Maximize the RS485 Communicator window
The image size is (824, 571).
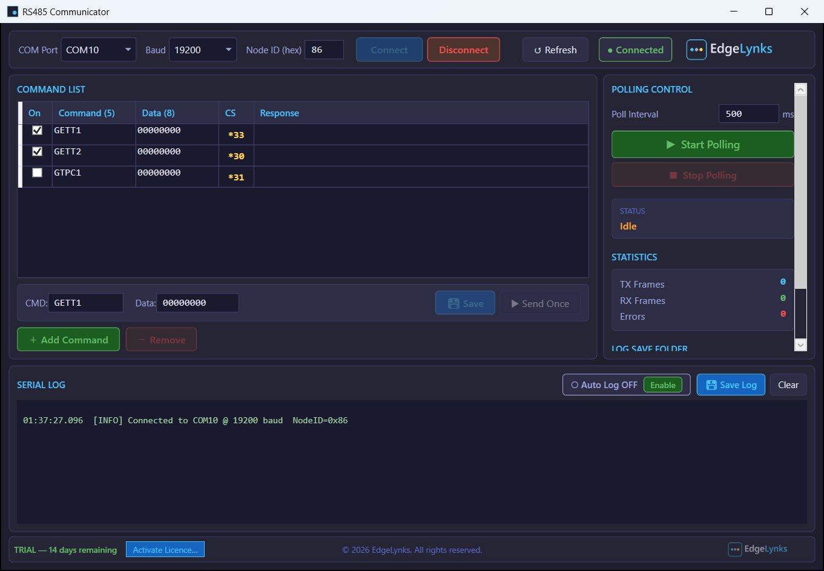coord(769,12)
